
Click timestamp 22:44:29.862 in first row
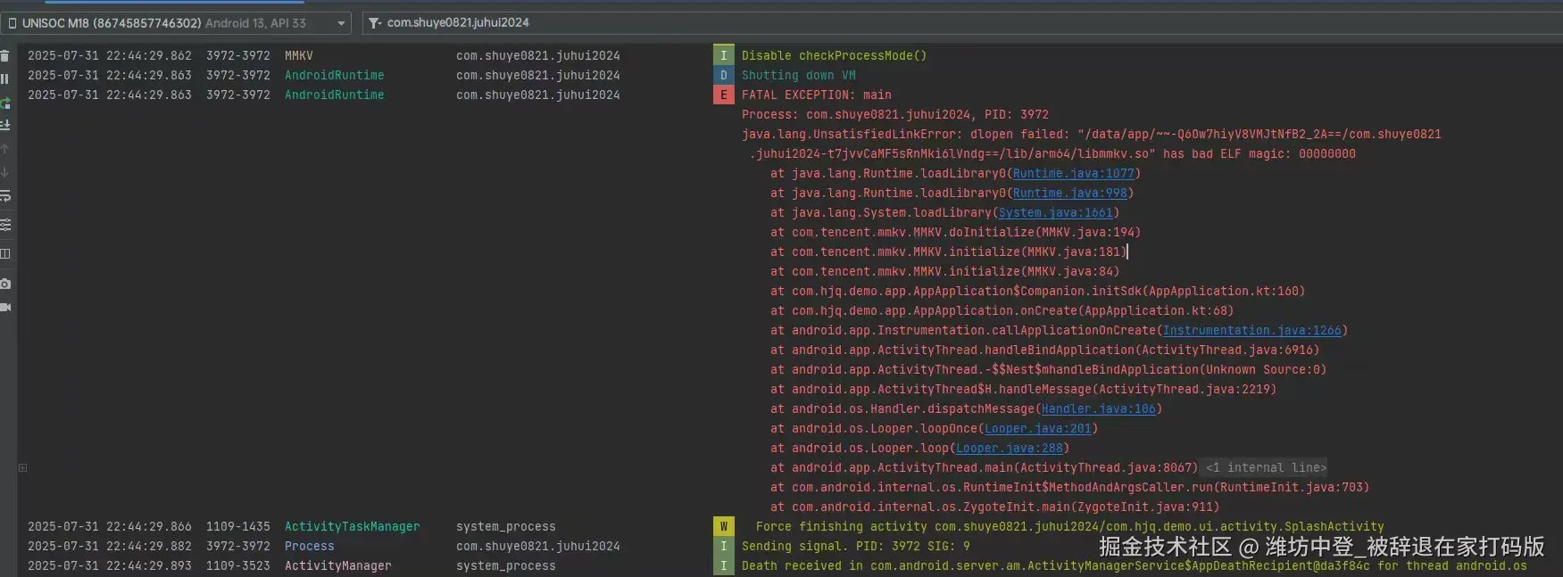tap(148, 55)
